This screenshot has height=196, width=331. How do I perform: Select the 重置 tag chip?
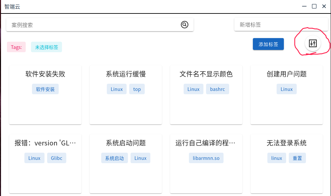[297, 158]
